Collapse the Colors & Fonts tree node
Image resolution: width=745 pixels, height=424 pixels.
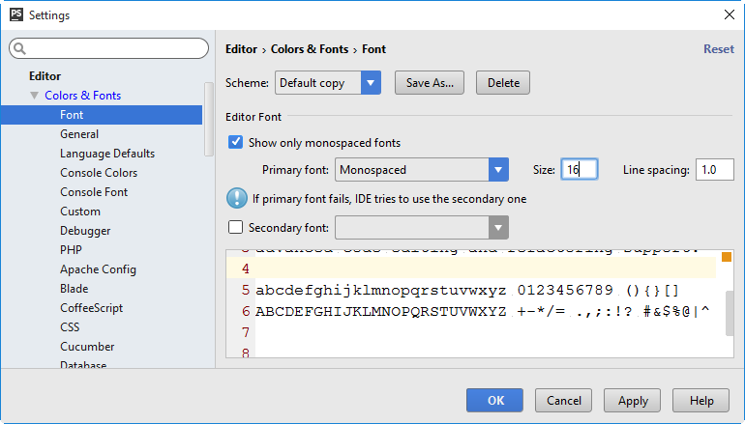35,96
